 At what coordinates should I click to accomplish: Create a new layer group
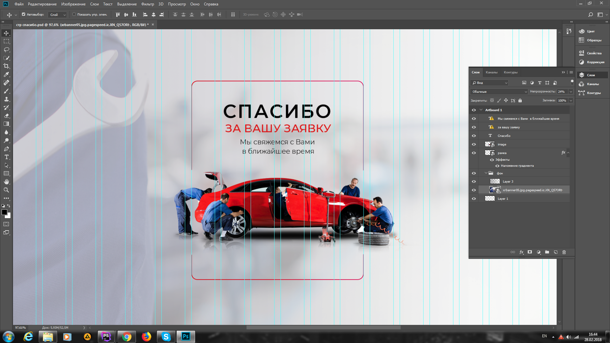[547, 252]
